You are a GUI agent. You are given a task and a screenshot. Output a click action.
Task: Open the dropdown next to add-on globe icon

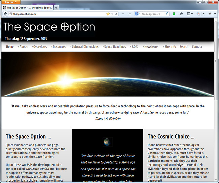coord(204,14)
